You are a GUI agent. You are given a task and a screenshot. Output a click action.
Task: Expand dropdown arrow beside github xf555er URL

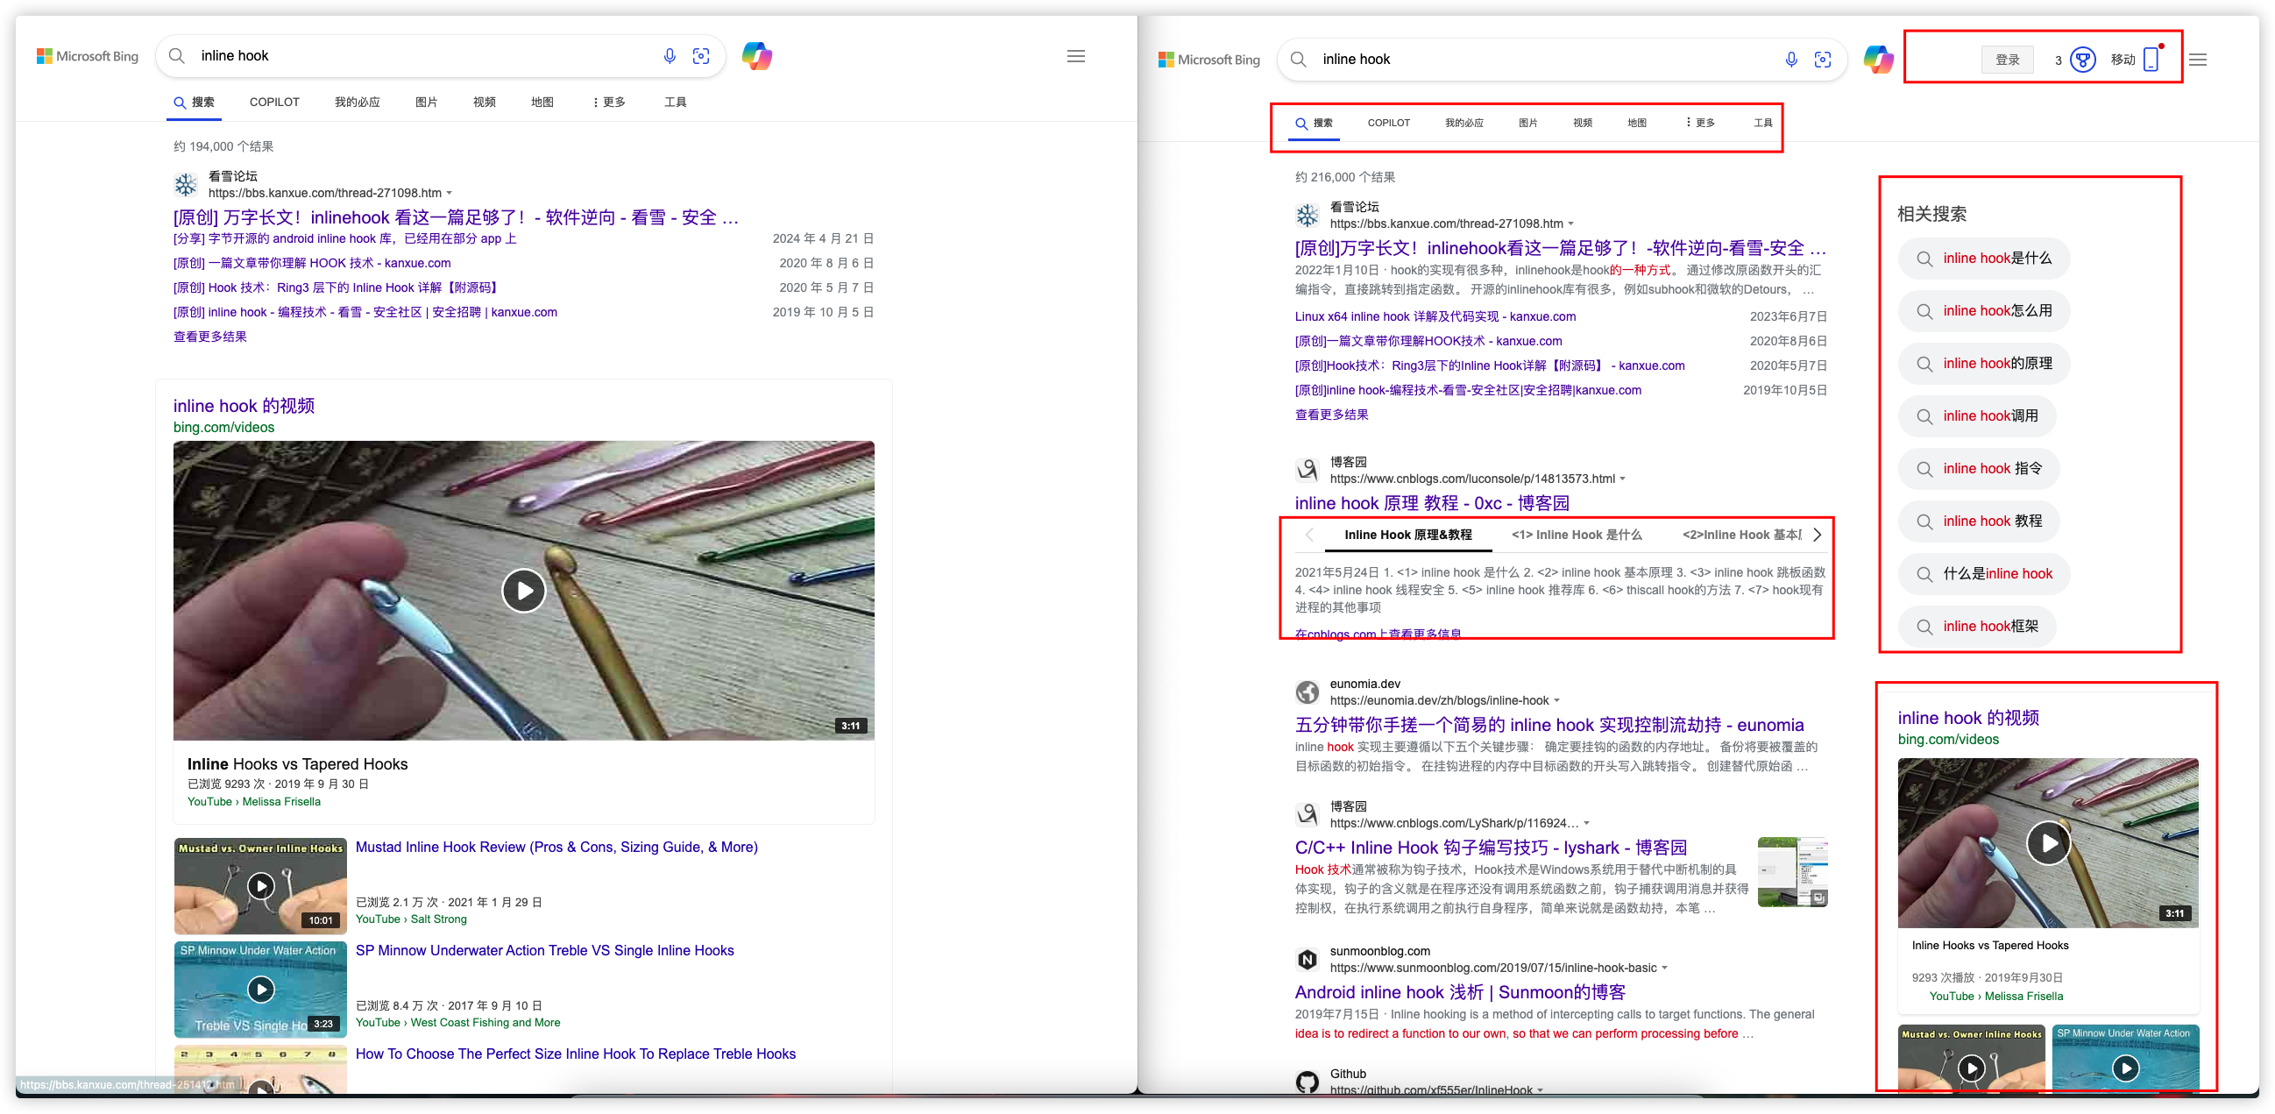point(1541,1090)
